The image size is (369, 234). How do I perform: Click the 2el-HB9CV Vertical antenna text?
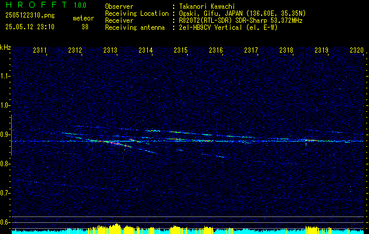pyautogui.click(x=228, y=28)
